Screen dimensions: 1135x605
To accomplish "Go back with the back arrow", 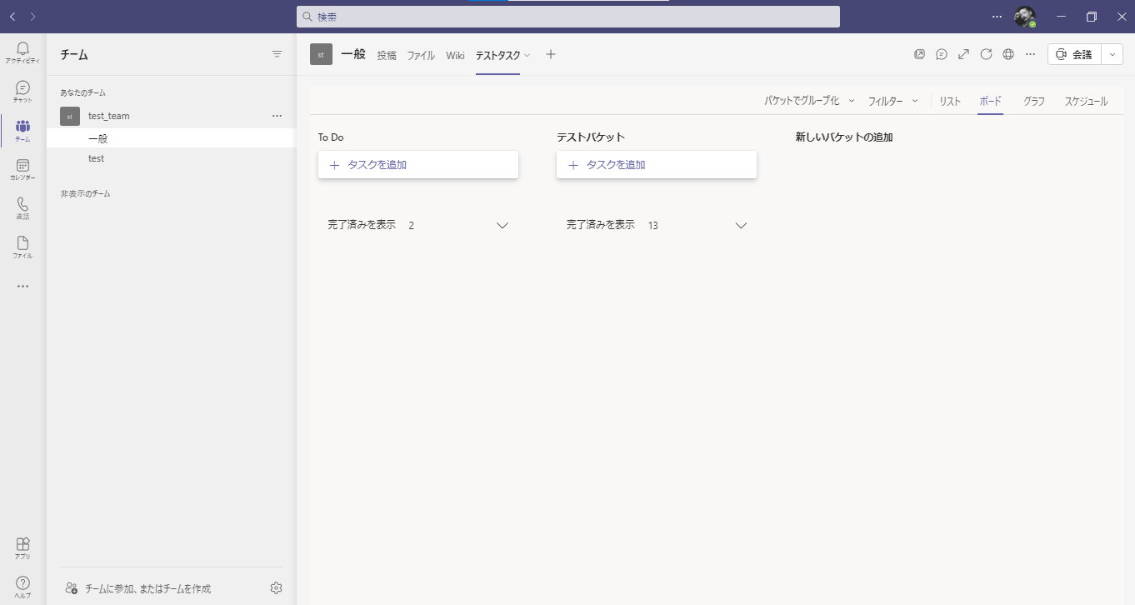I will (x=12, y=17).
